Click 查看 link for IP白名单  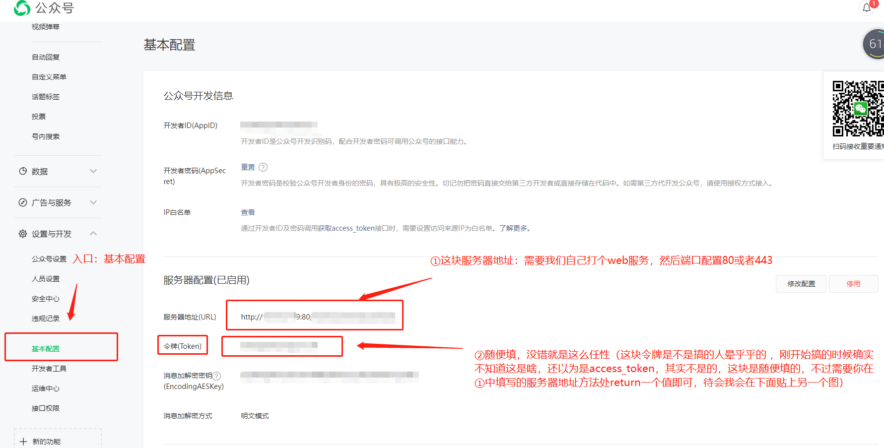tap(248, 212)
